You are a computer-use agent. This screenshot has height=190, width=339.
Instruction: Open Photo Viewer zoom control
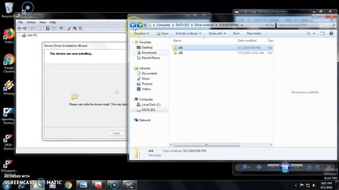click(x=246, y=167)
